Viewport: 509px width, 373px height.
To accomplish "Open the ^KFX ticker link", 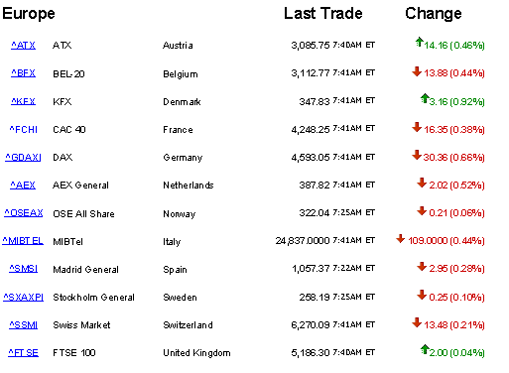I will point(23,101).
